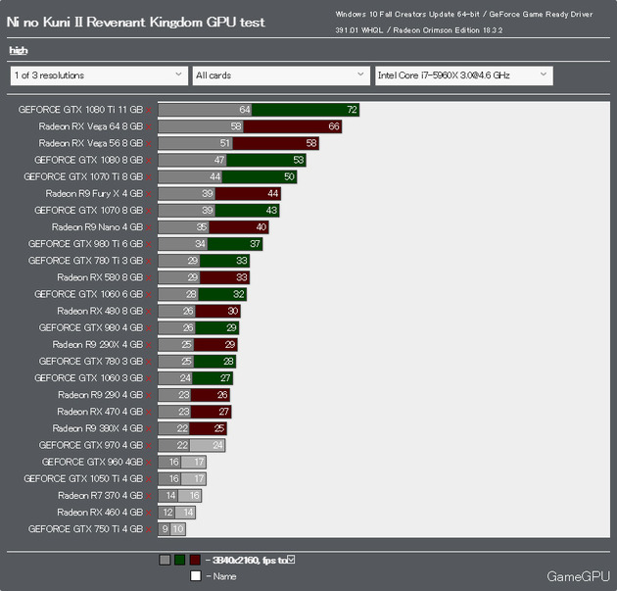Click the gray legend color swatch
The width and height of the screenshot is (617, 591).
[x=165, y=560]
